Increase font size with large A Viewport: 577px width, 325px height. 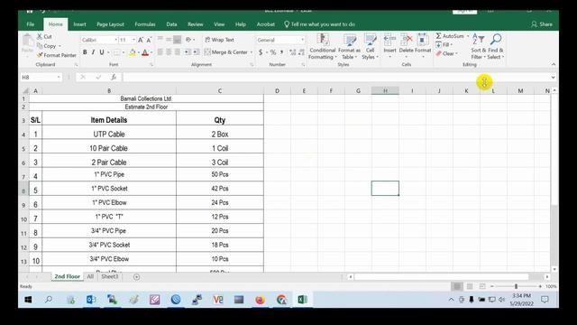[141, 40]
